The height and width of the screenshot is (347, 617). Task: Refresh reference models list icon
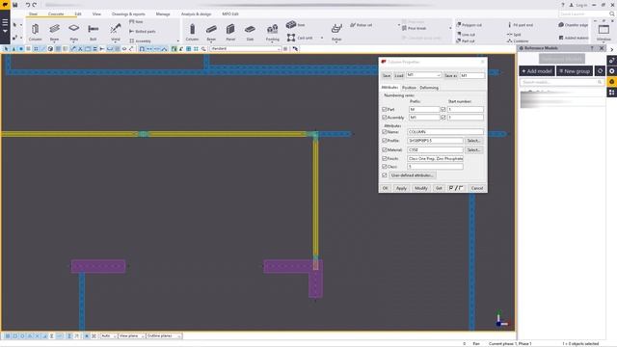tap(600, 71)
